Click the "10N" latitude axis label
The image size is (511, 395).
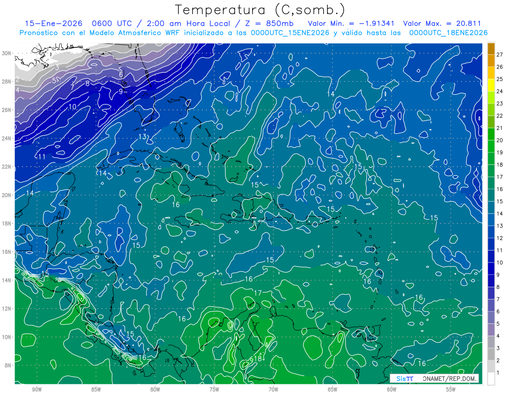[7, 337]
